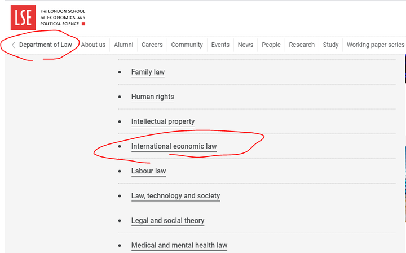This screenshot has width=406, height=253.
Task: Open the Intellectual property link
Action: [x=163, y=121]
